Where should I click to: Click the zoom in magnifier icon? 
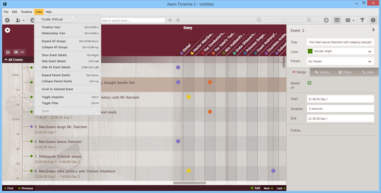coord(309,20)
